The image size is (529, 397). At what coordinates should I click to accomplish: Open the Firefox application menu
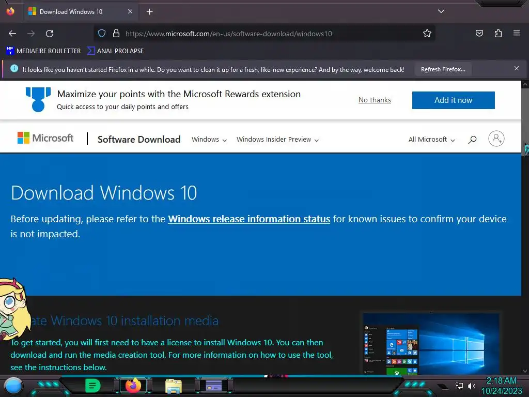[517, 33]
